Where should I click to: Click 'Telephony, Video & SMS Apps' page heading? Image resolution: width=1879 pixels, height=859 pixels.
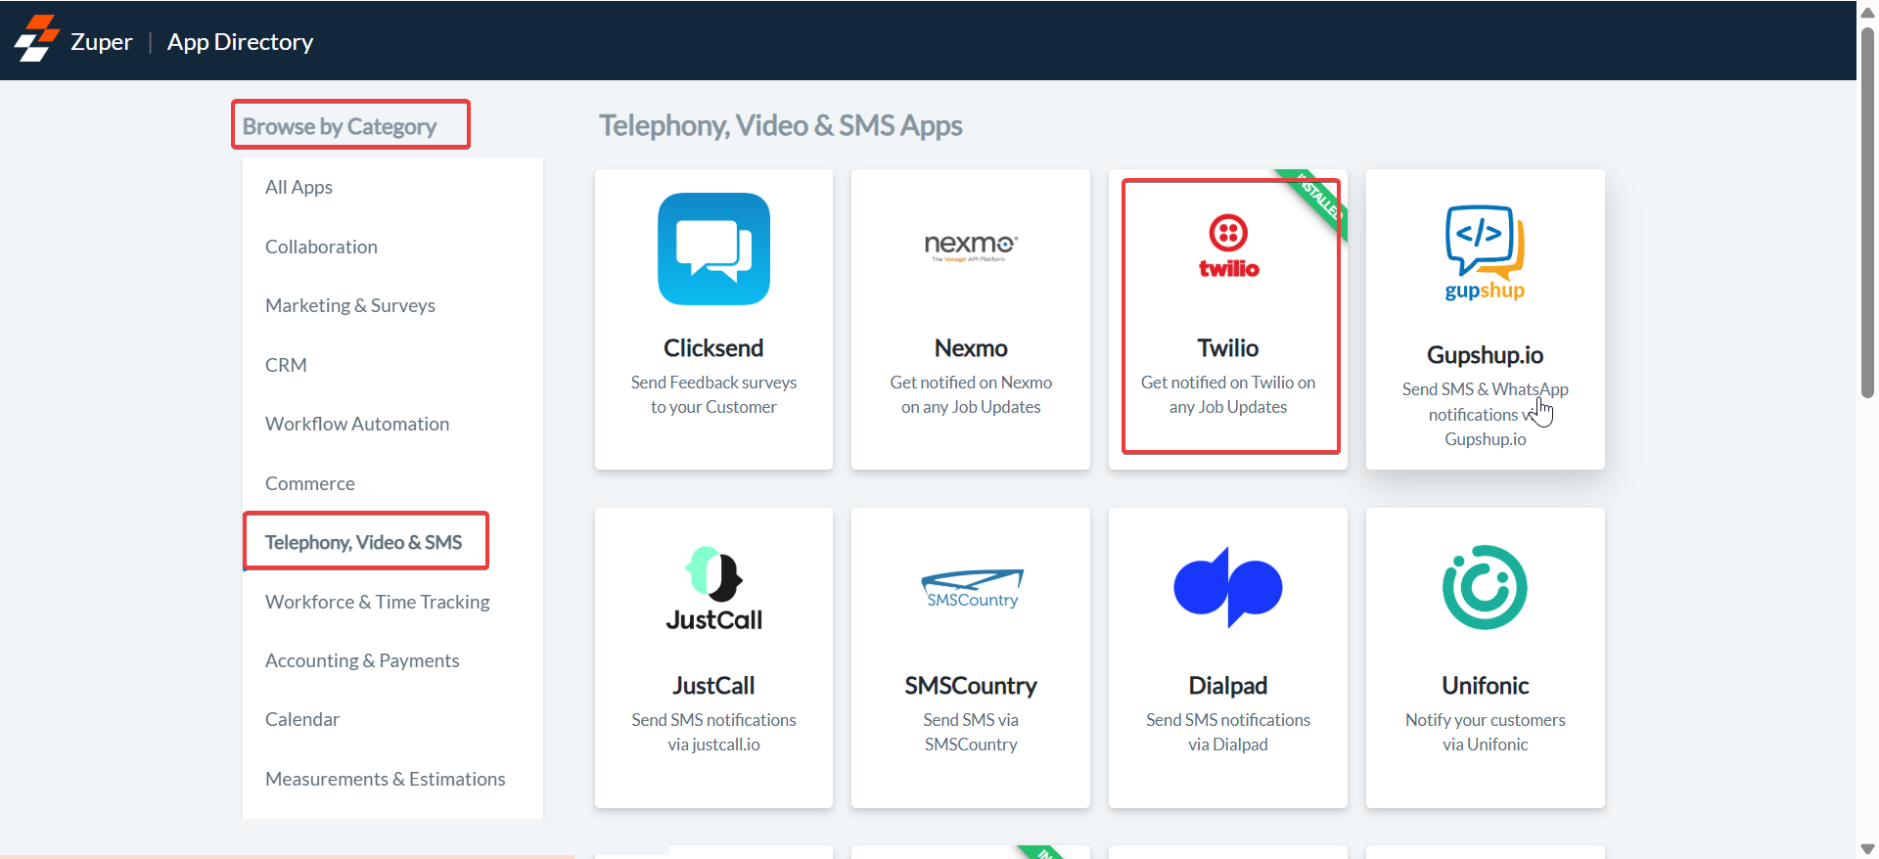[781, 125]
